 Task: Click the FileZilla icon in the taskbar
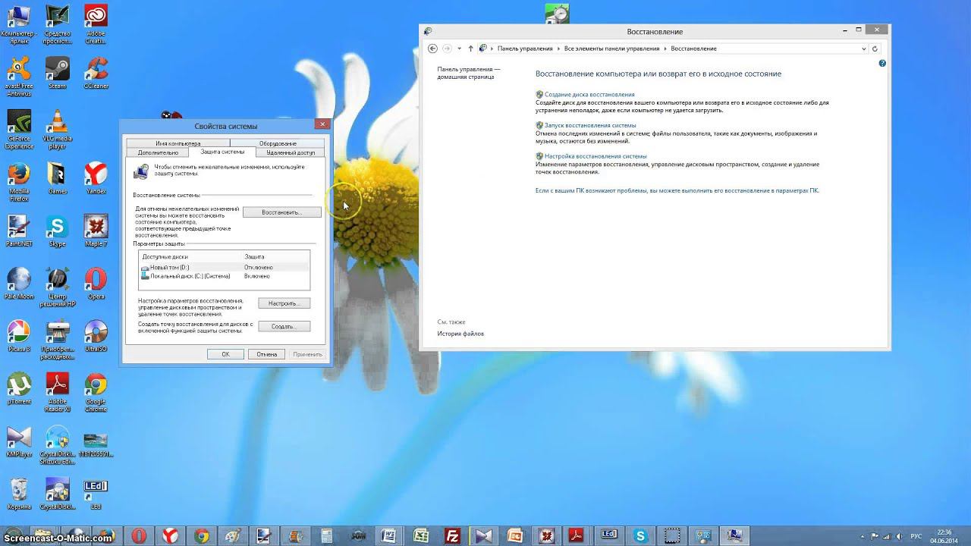coord(453,535)
